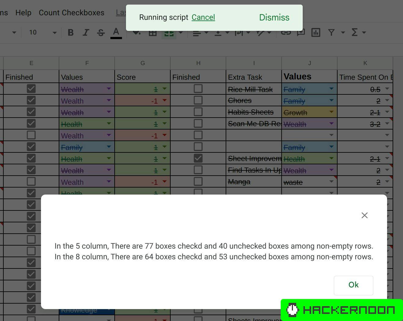Add a comment via the toolbar icon
The image size is (403, 321).
(x=301, y=32)
